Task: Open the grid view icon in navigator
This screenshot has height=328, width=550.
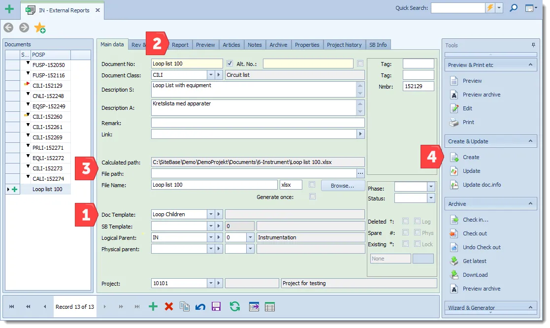Action: coord(270,307)
